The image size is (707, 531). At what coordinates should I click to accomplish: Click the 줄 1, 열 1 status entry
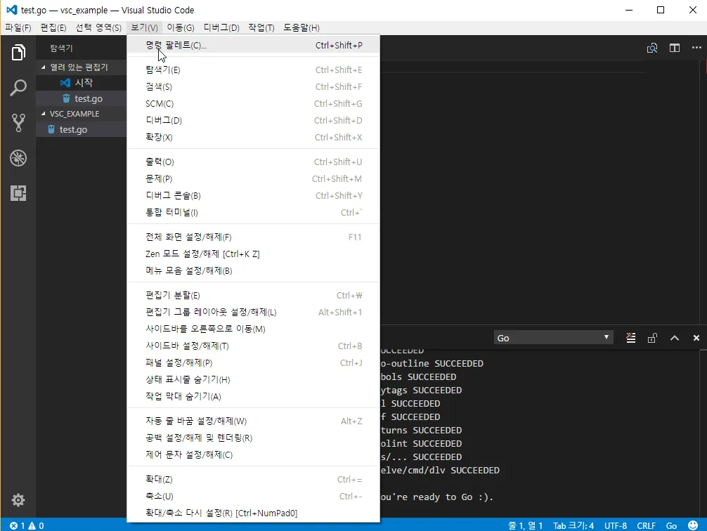pyautogui.click(x=525, y=525)
